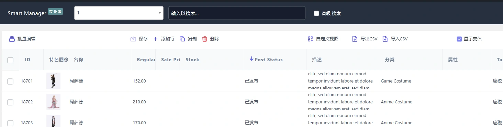Click the 阿萨德 name in row 18703
The image size is (503, 127).
tap(76, 123)
